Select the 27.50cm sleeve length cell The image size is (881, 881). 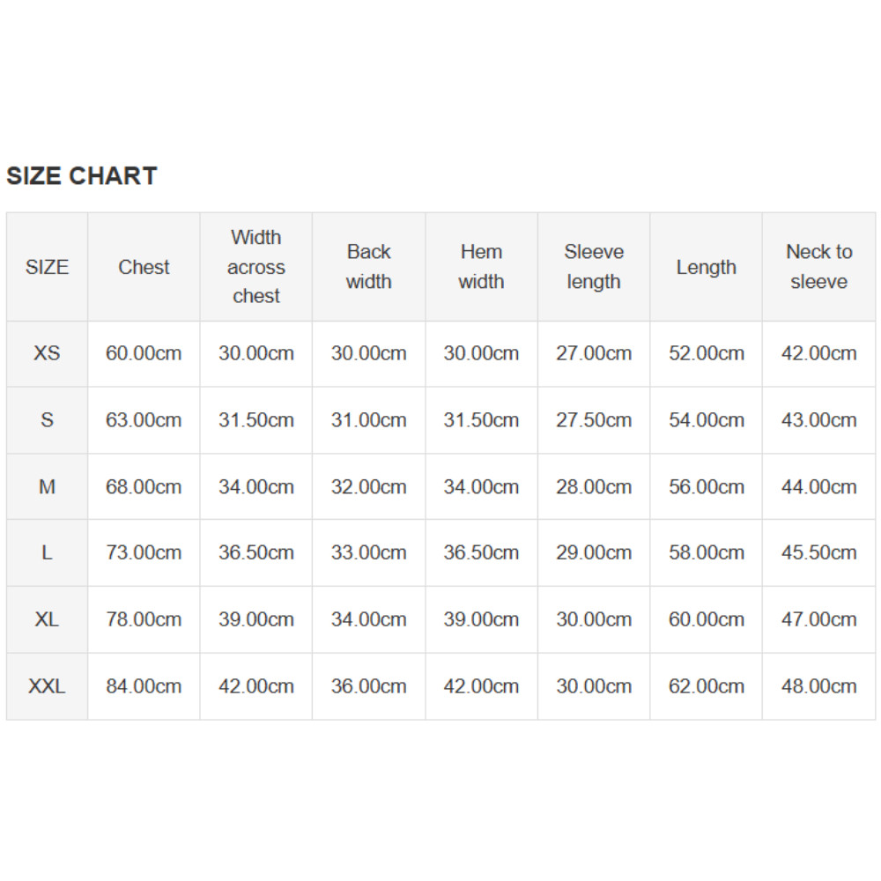pos(594,420)
